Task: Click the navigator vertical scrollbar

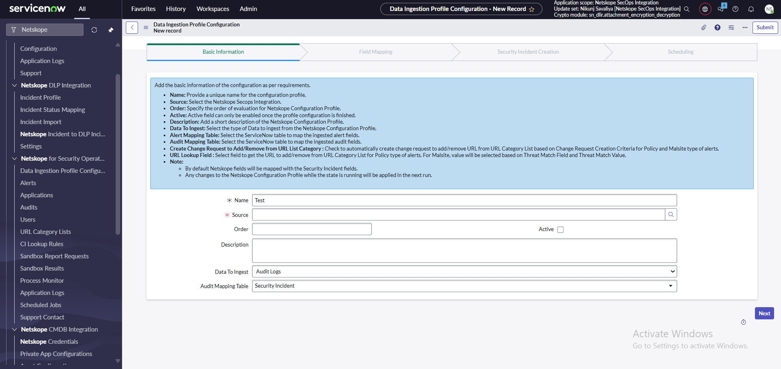Action: pyautogui.click(x=118, y=155)
